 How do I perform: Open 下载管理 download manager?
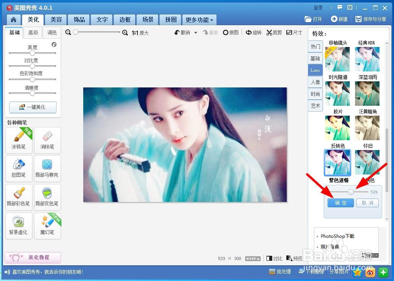click(x=311, y=272)
